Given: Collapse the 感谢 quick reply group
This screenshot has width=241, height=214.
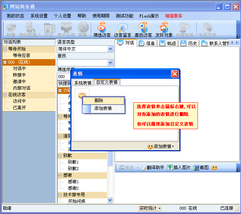Looking at the screenshot, I should [60, 176].
